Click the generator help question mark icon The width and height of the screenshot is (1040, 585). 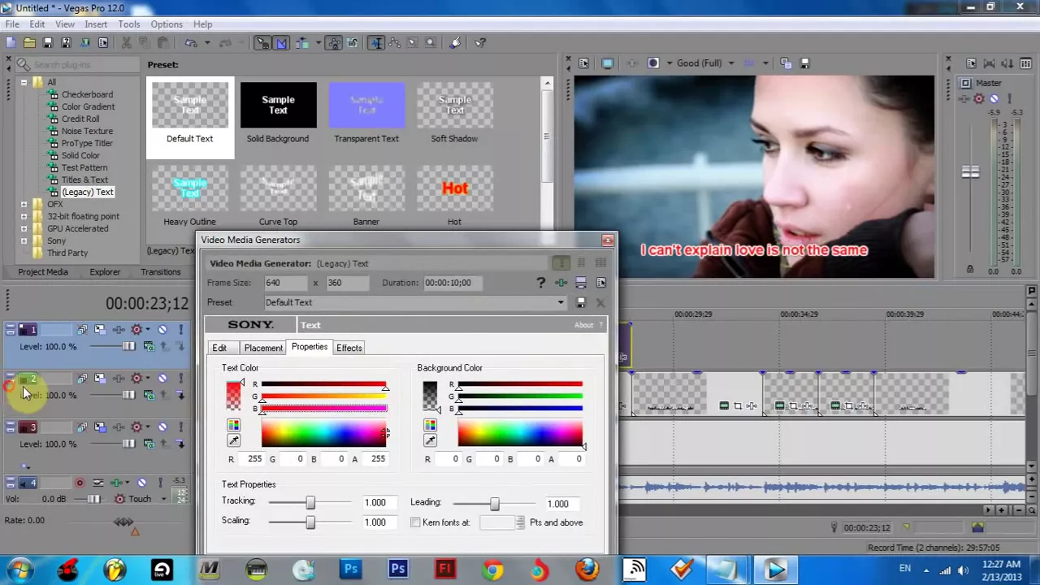point(541,283)
